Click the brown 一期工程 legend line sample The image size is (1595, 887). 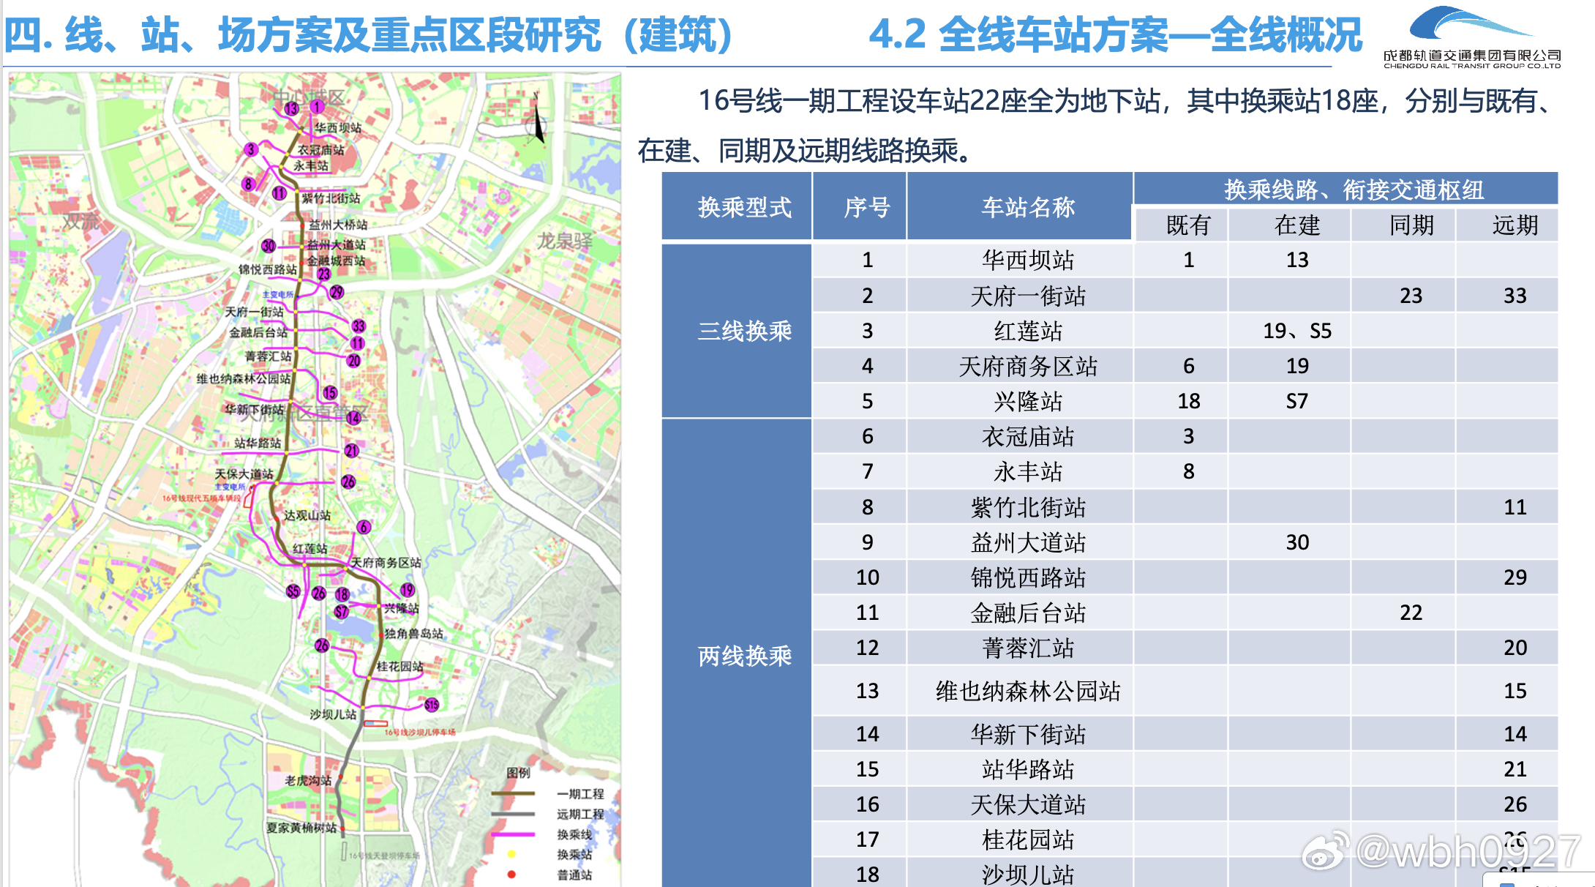513,793
